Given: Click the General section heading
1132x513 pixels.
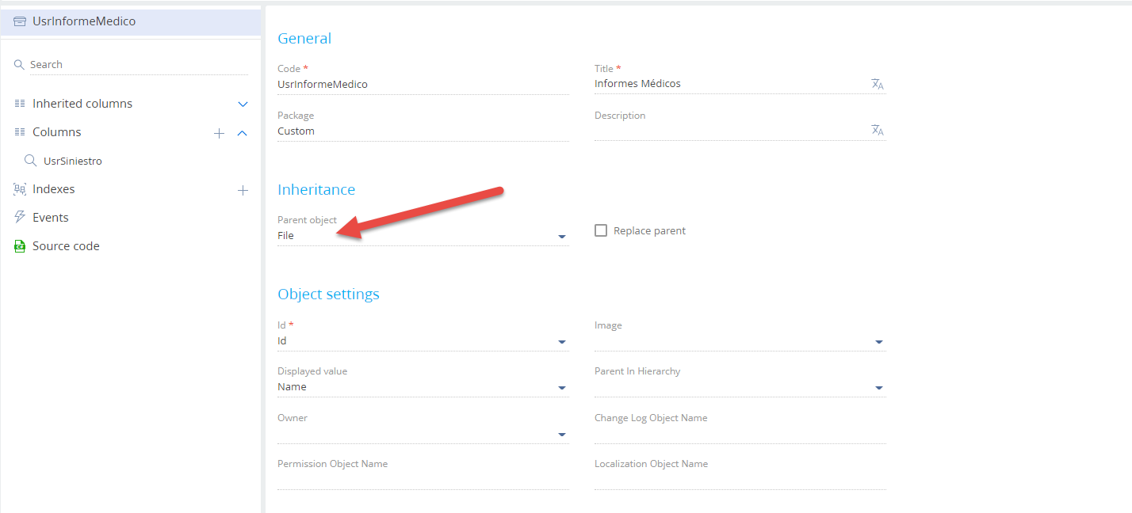Looking at the screenshot, I should pos(304,38).
